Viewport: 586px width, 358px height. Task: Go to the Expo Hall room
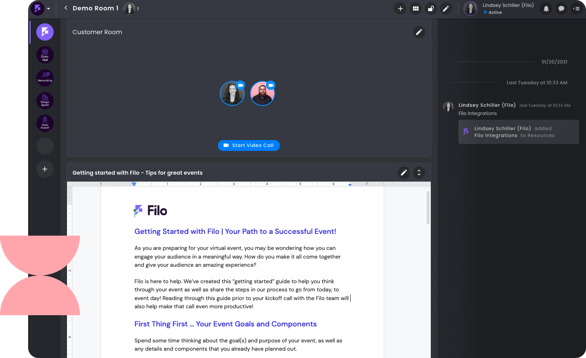[x=45, y=55]
